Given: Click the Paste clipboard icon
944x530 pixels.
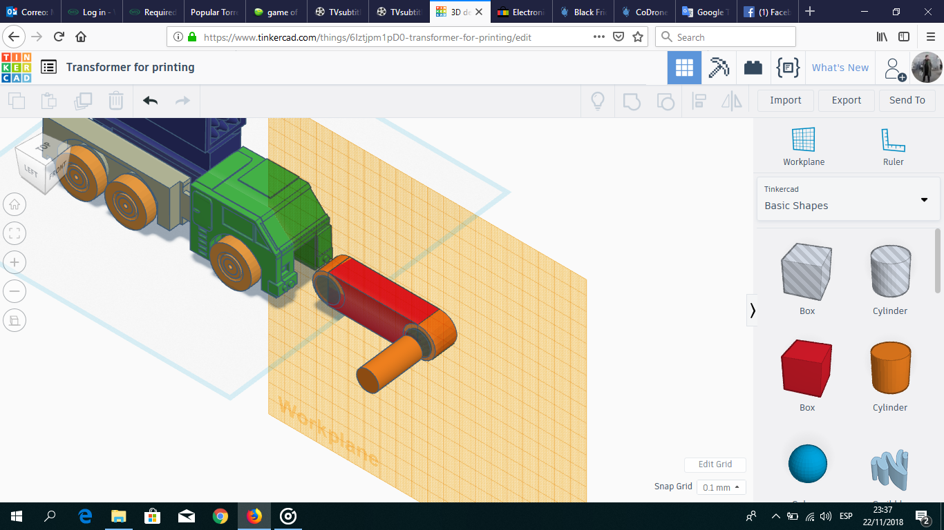Looking at the screenshot, I should [49, 101].
